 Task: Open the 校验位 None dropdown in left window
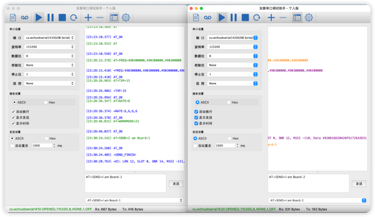pos(50,65)
